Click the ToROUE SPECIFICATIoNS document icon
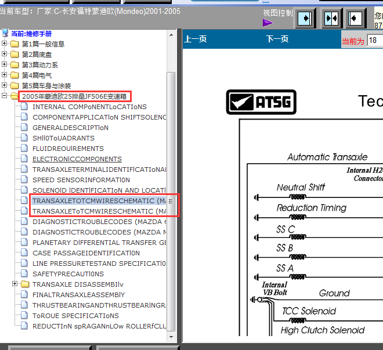 24,315
